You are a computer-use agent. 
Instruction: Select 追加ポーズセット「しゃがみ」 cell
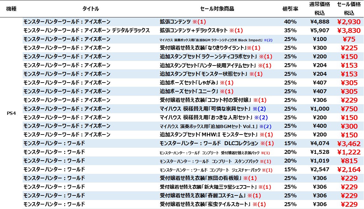tap(197, 83)
